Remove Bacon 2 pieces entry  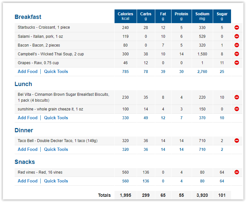pos(237,45)
